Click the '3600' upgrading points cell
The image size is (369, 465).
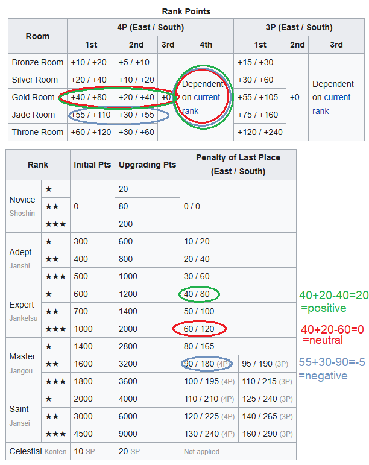(x=147, y=381)
